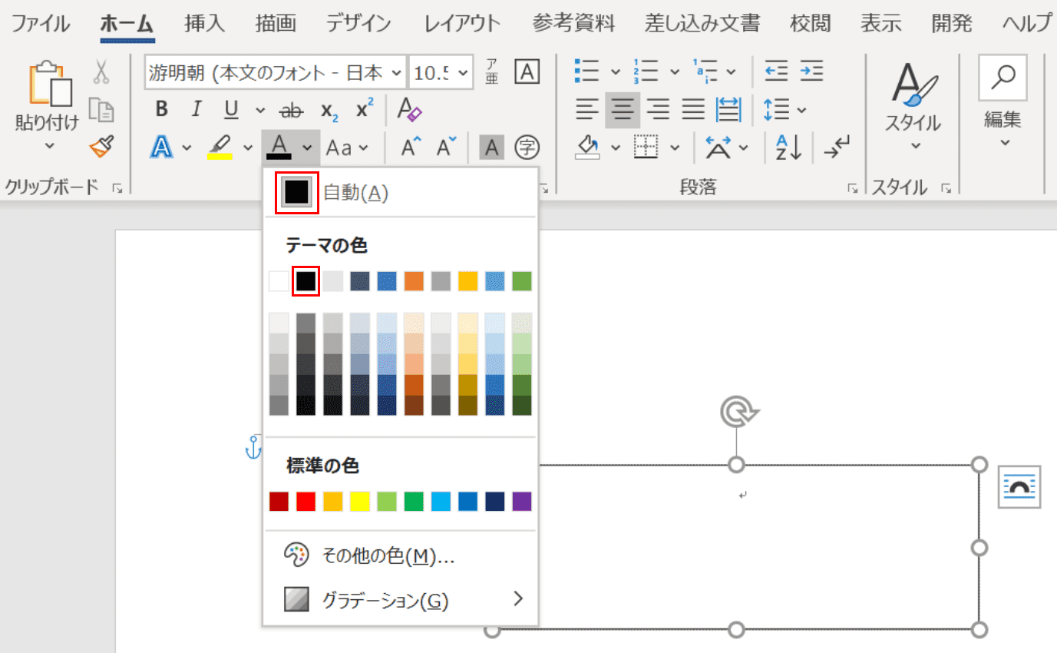Screen dimensions: 1057x653
Task: Click the rotation handle above text box
Action: pos(738,413)
